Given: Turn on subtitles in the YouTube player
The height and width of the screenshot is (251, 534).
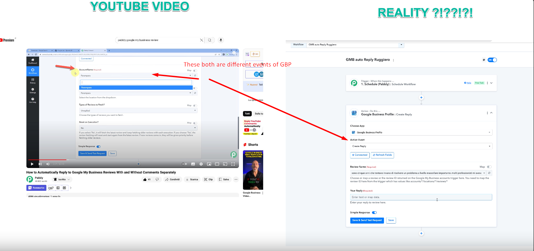Looking at the screenshot, I should click(x=193, y=164).
